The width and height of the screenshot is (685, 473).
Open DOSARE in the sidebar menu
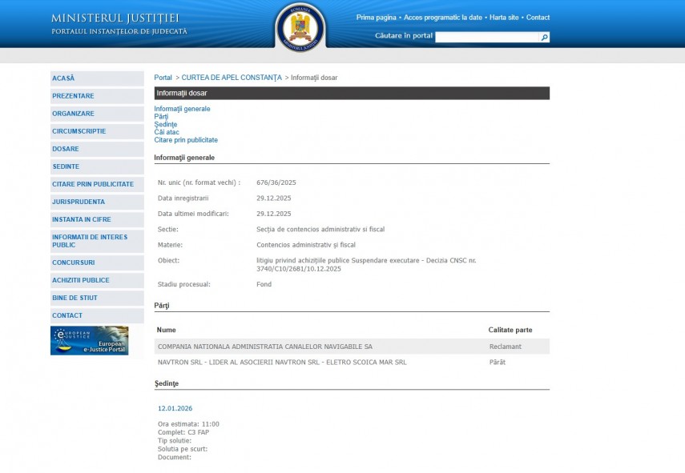[66, 149]
